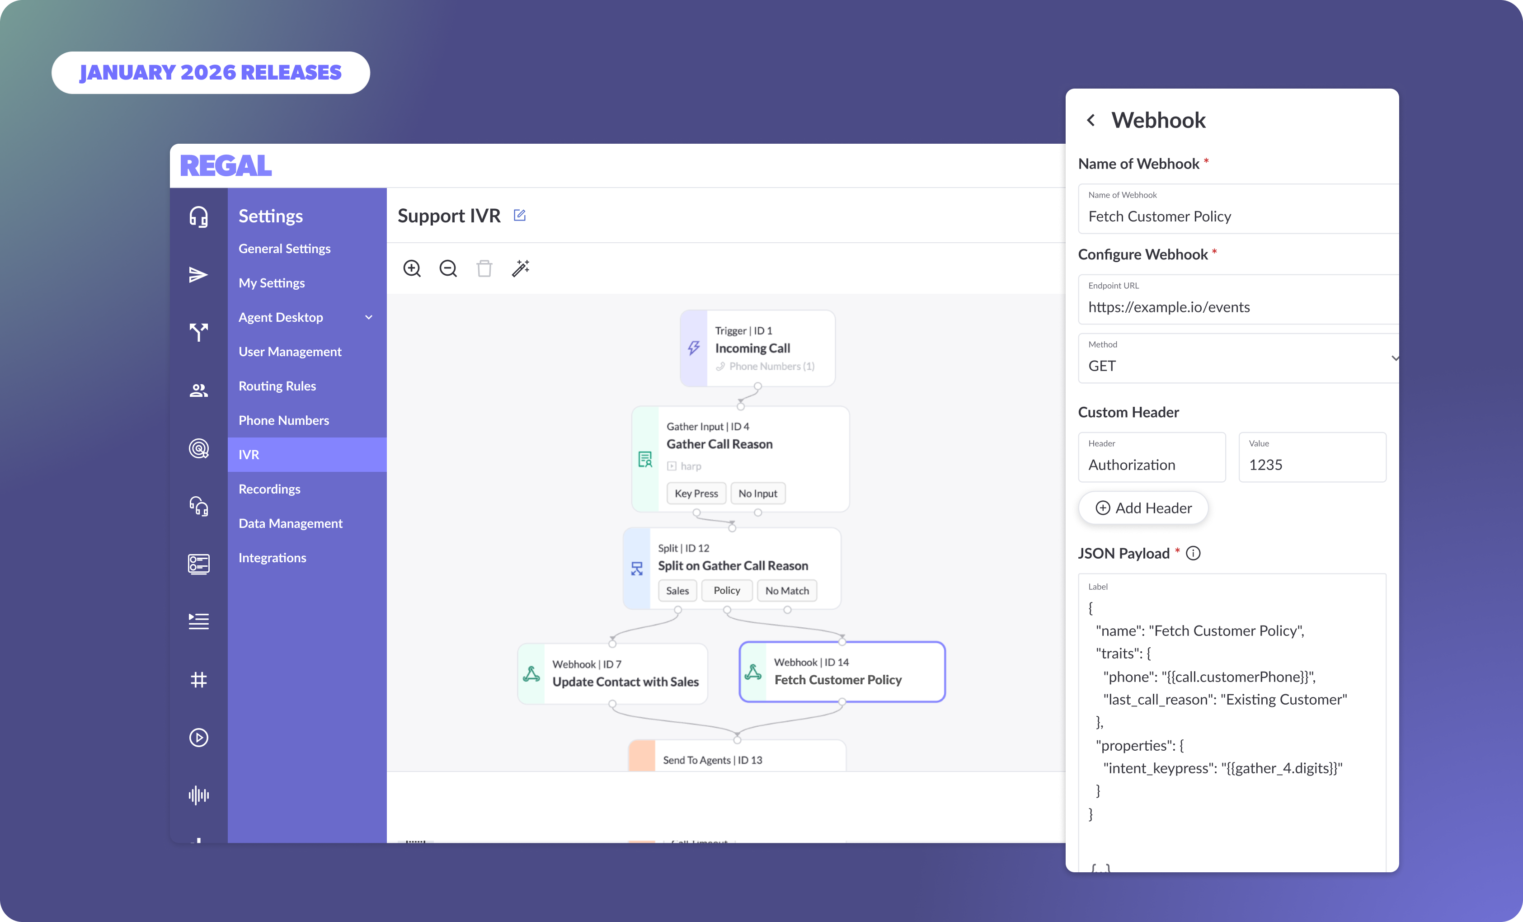This screenshot has height=922, width=1523.
Task: Click the zoom out magnifier icon
Action: pyautogui.click(x=448, y=268)
